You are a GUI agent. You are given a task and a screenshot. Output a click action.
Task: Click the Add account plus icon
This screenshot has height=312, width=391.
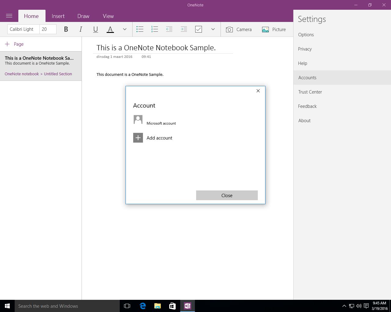pyautogui.click(x=138, y=138)
